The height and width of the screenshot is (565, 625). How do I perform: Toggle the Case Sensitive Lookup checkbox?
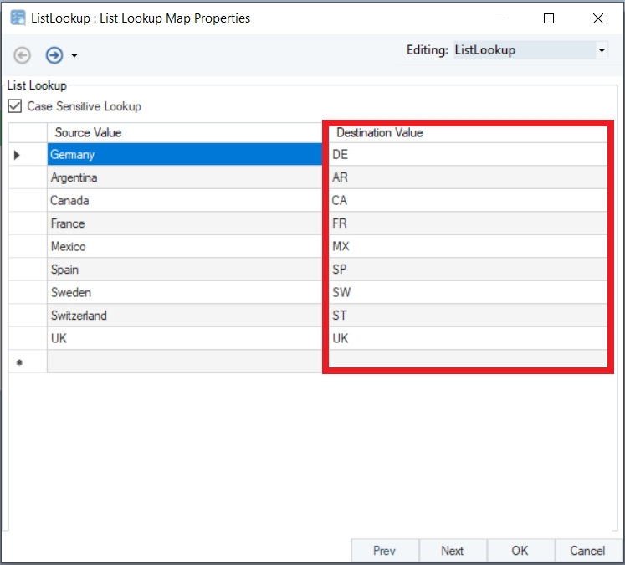tap(15, 106)
